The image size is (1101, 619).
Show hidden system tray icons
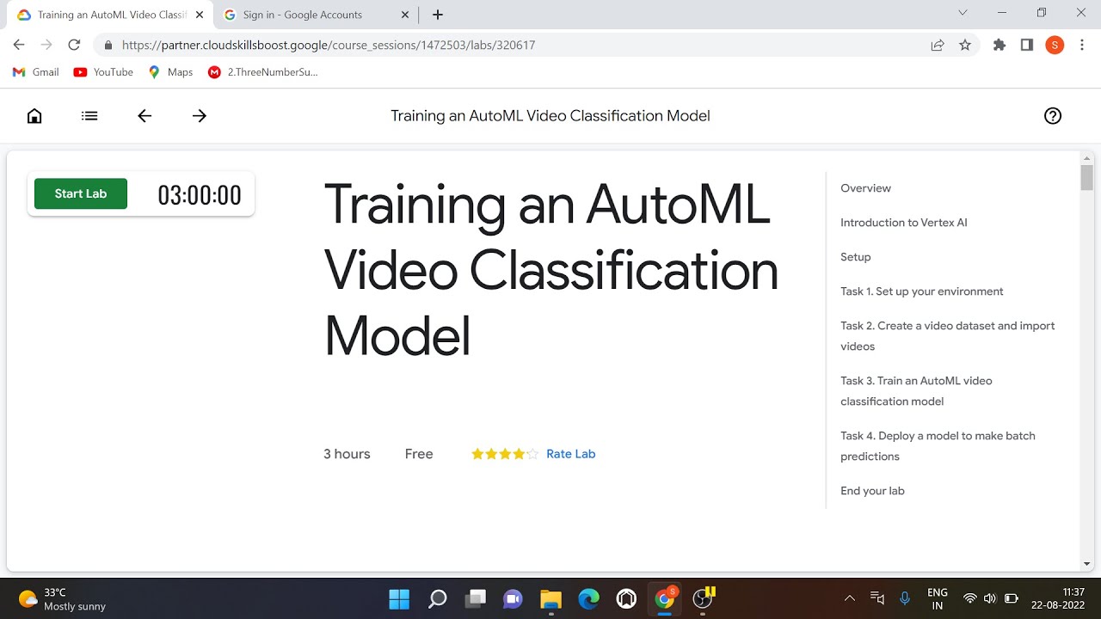point(850,598)
